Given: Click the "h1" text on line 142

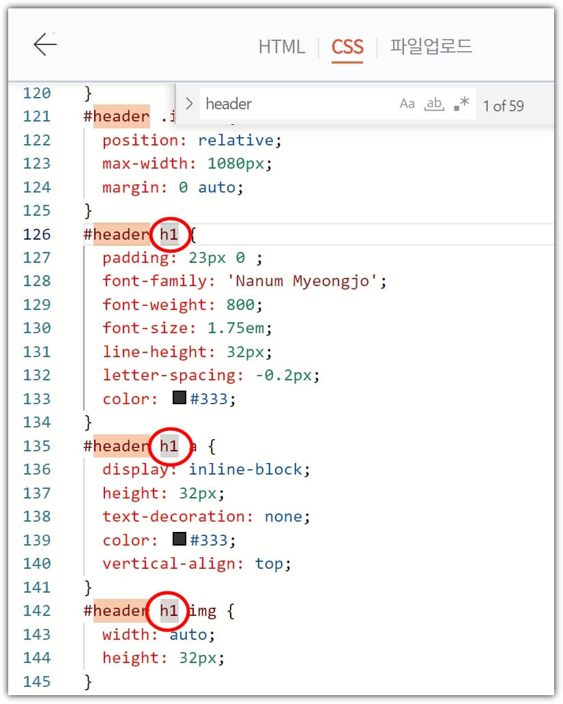Looking at the screenshot, I should point(169,611).
